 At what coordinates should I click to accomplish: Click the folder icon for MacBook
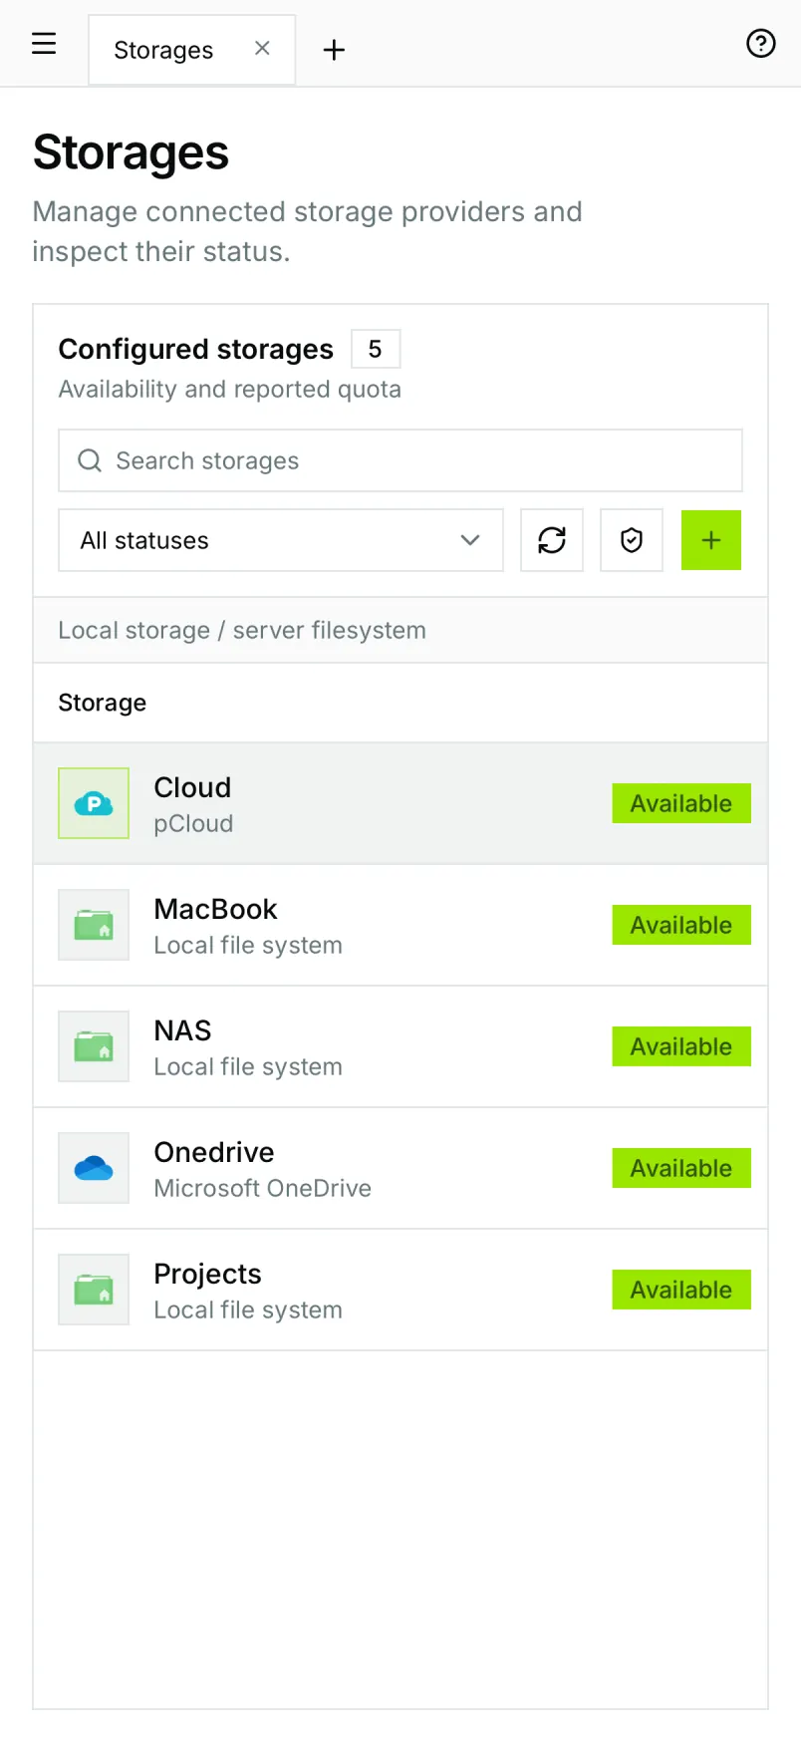[x=94, y=925]
